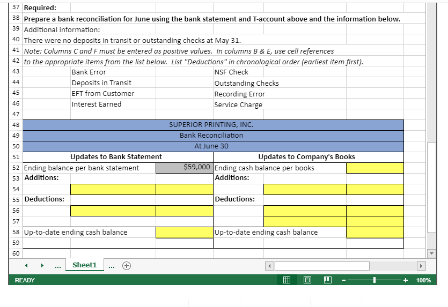Select the ending cash balance per books cell

tap(375, 168)
